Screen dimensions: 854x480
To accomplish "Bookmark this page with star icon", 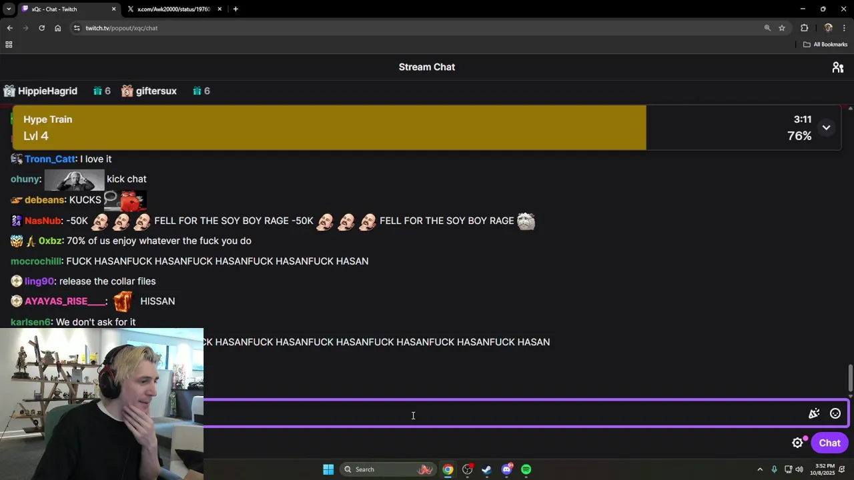I will [782, 28].
